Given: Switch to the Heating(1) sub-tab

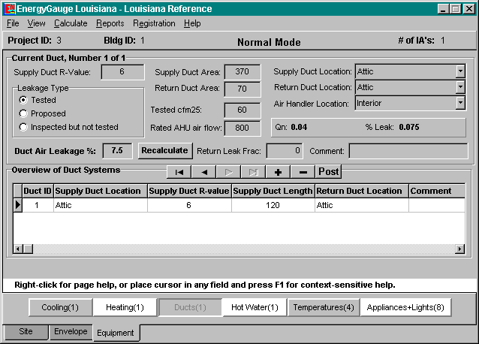Looking at the screenshot, I should tap(125, 307).
